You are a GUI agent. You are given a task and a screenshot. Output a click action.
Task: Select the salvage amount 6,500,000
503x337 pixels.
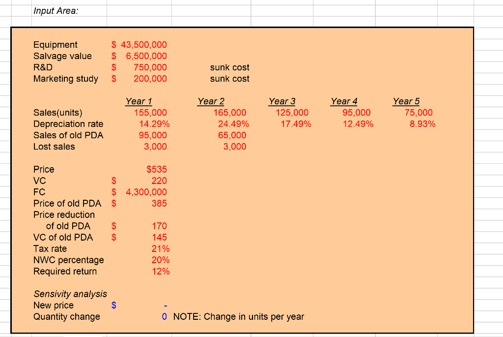(x=146, y=56)
